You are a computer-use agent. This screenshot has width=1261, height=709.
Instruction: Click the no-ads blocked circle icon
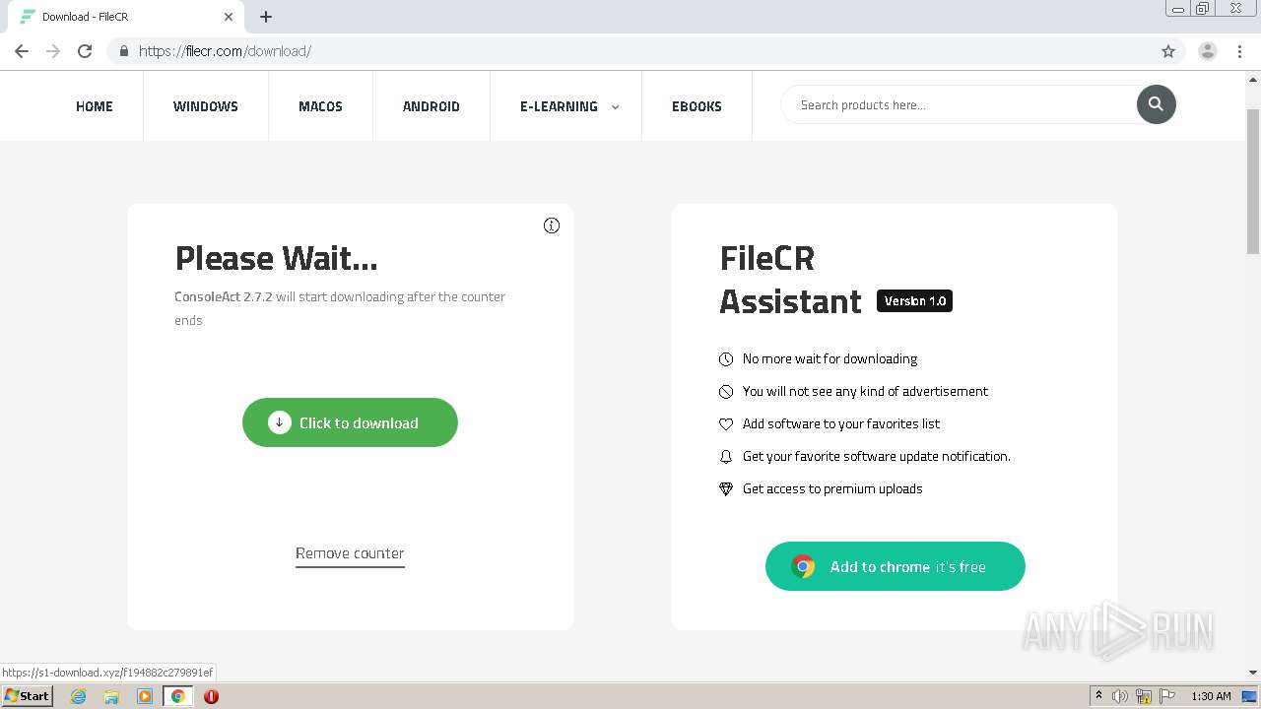[726, 392]
